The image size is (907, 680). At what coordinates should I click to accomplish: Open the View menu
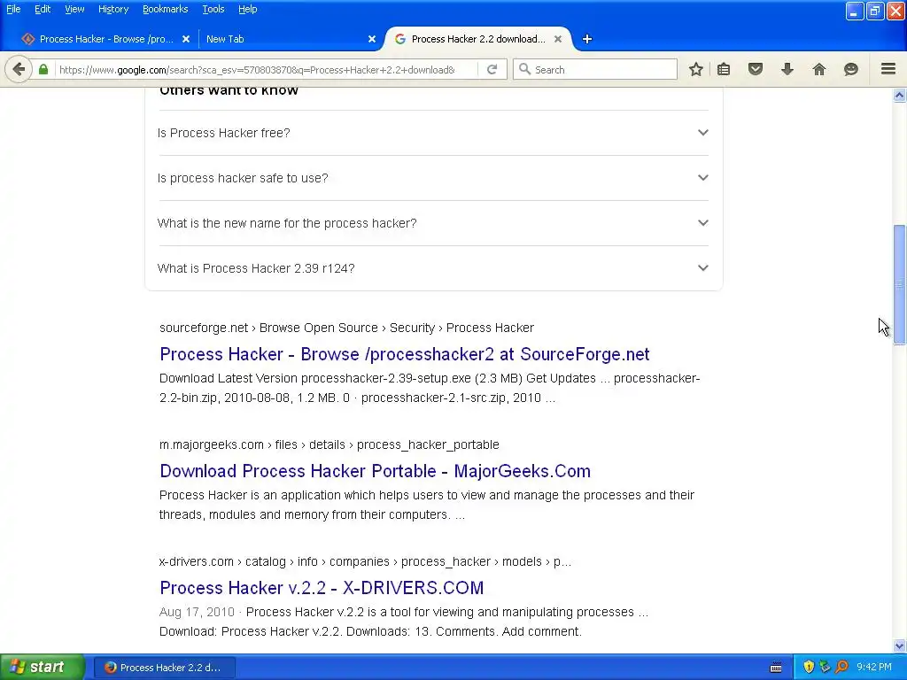tap(74, 9)
